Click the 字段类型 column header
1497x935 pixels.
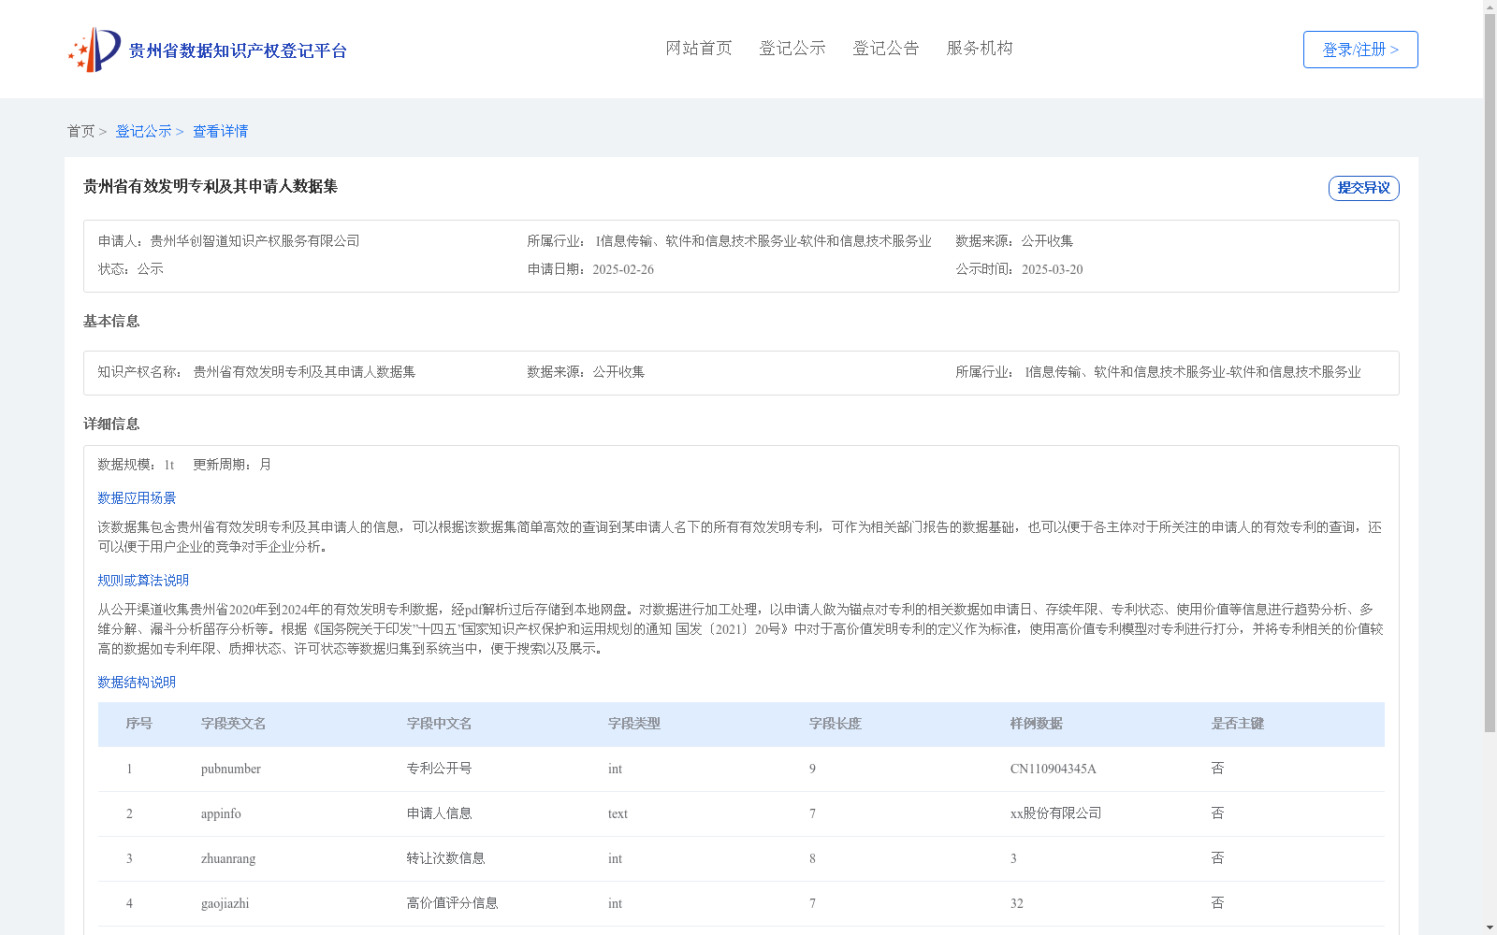click(x=634, y=724)
